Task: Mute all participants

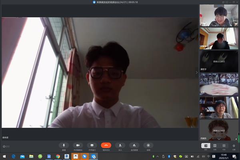Action: click(x=134, y=146)
